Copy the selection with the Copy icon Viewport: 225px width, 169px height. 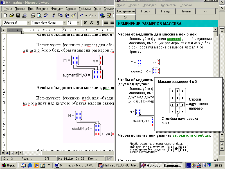pos(60,15)
